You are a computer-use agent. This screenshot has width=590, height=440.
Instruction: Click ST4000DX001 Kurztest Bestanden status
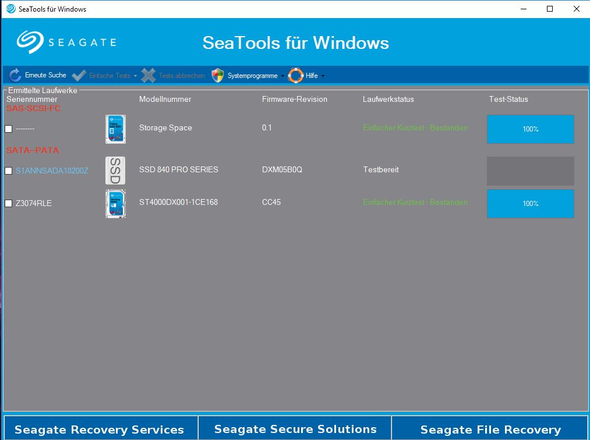pyautogui.click(x=415, y=203)
